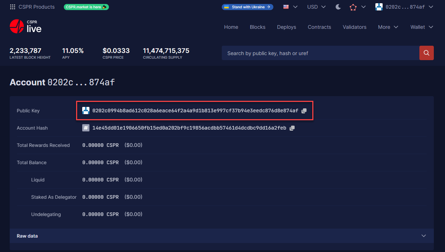Open the network selector with red icon
The width and height of the screenshot is (445, 252).
point(357,7)
